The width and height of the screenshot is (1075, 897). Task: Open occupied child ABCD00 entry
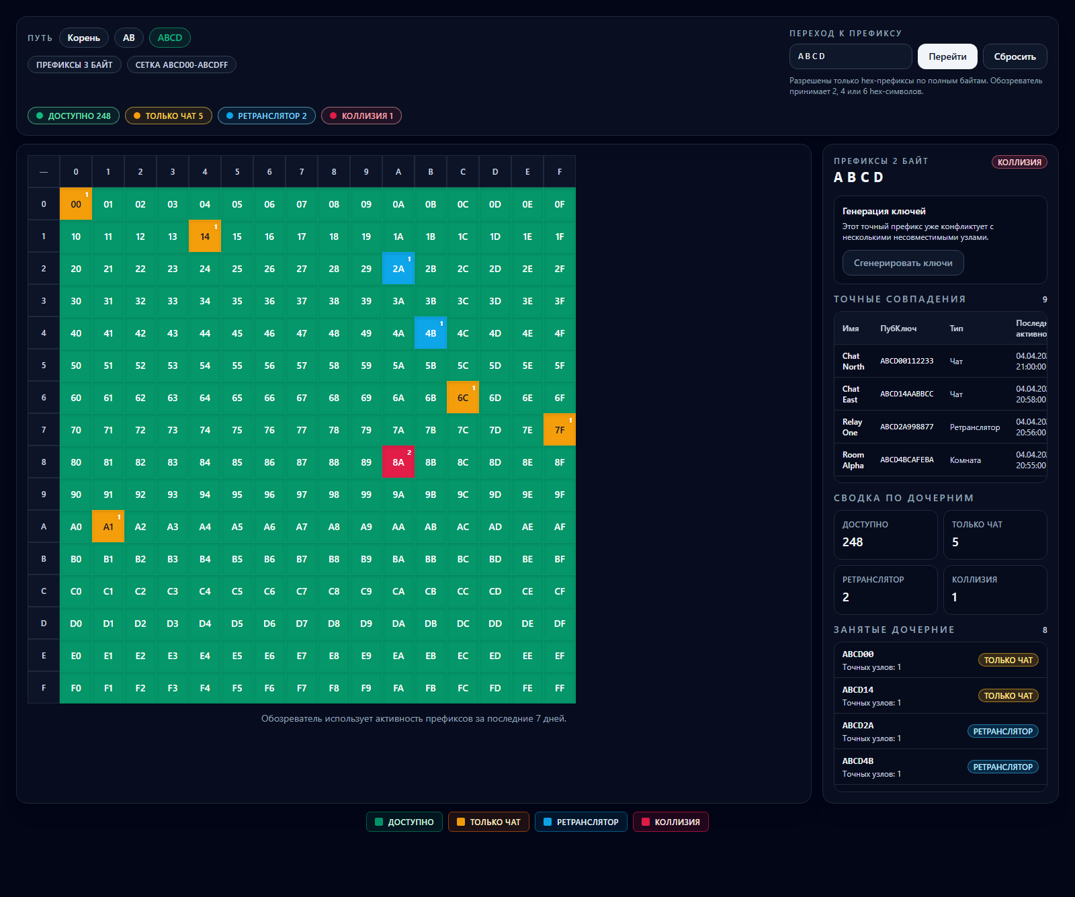tap(940, 660)
